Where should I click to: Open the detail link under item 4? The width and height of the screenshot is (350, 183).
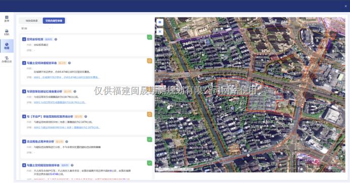(67, 127)
